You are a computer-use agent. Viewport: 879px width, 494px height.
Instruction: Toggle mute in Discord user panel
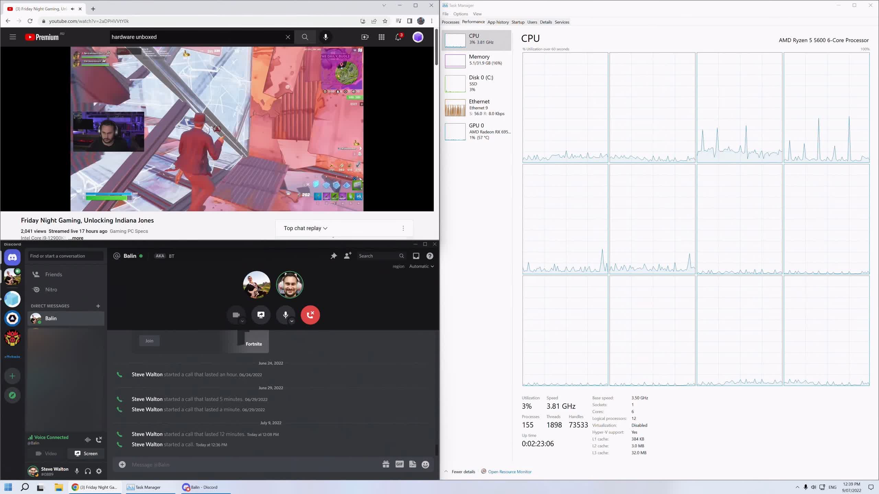[x=77, y=471]
